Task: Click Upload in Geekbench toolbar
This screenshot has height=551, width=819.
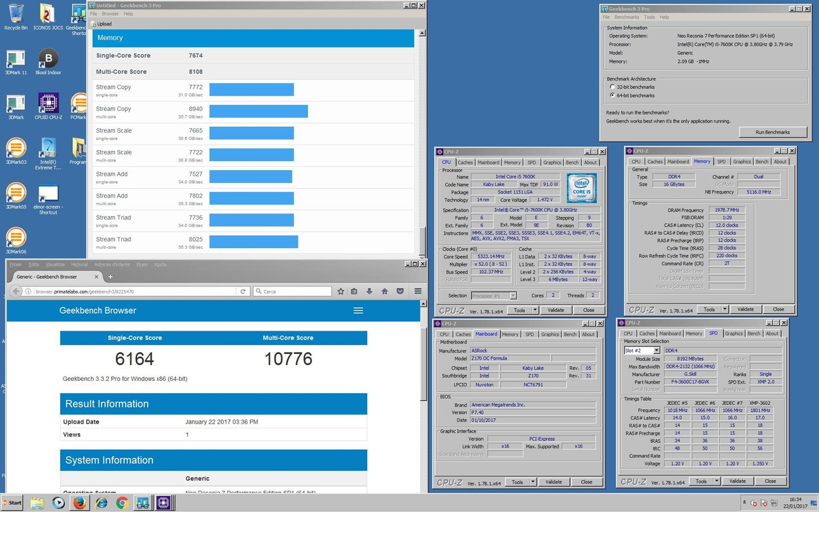Action: (101, 24)
